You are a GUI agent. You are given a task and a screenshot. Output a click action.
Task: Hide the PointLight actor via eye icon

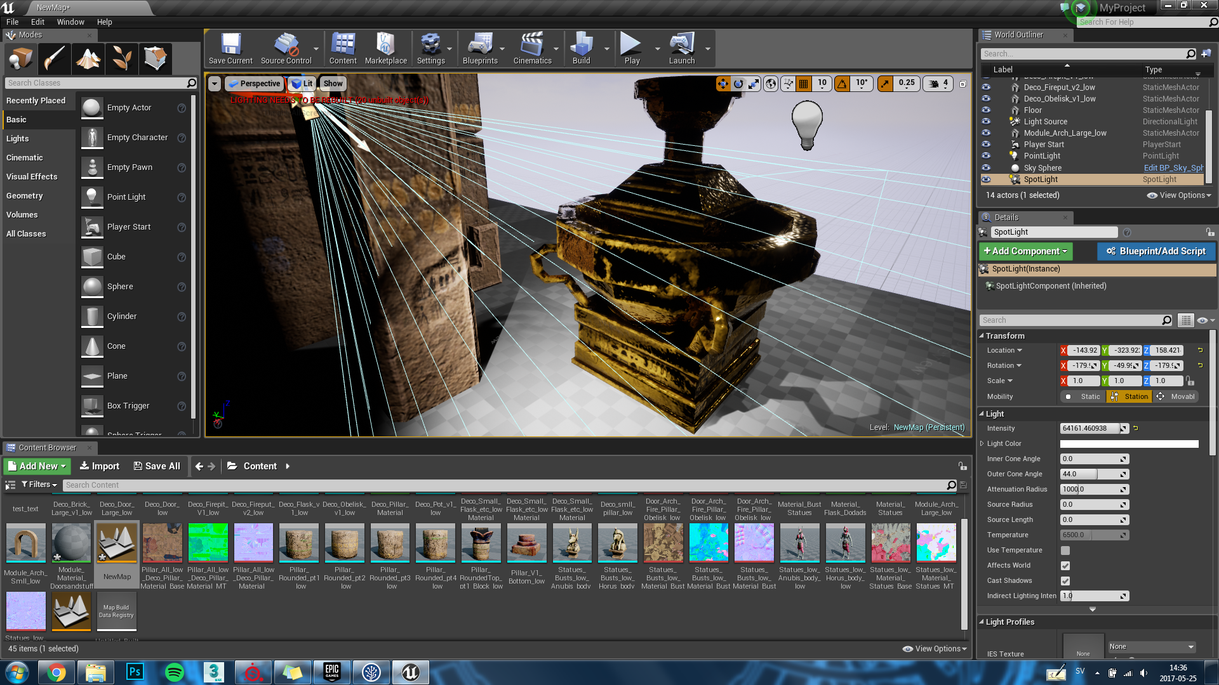[986, 156]
